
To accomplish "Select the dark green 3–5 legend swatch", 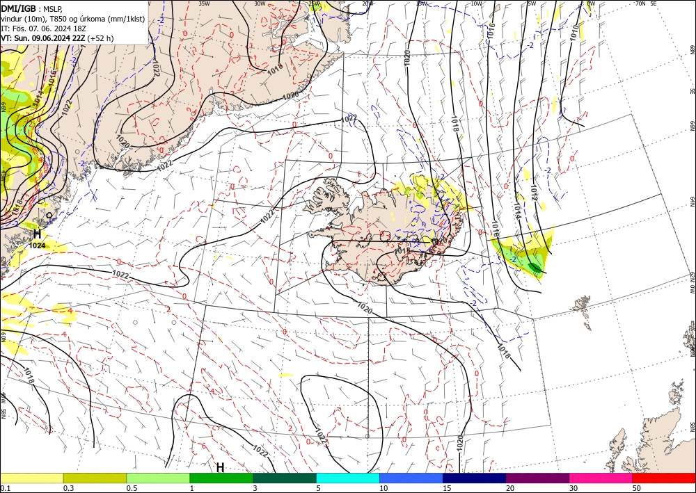I will tap(285, 478).
